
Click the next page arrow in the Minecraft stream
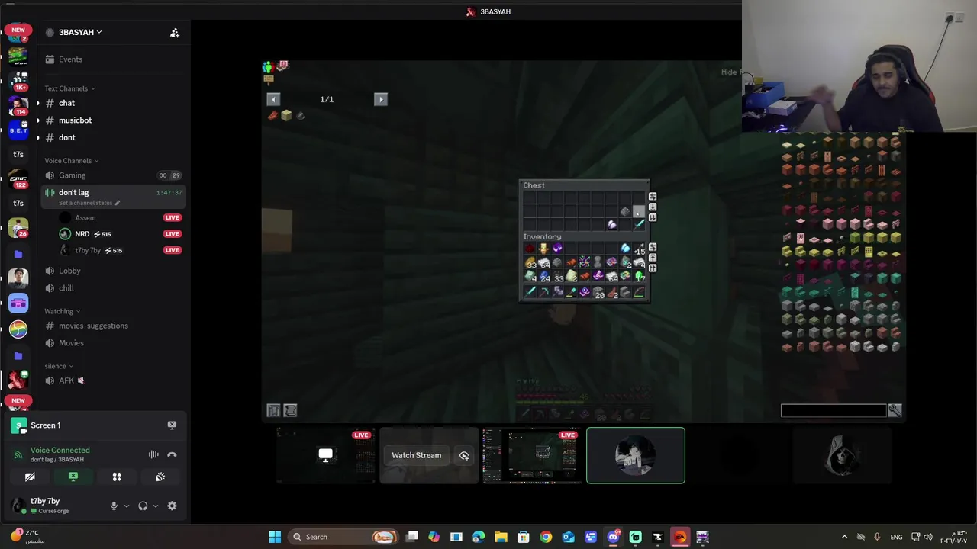tap(381, 99)
